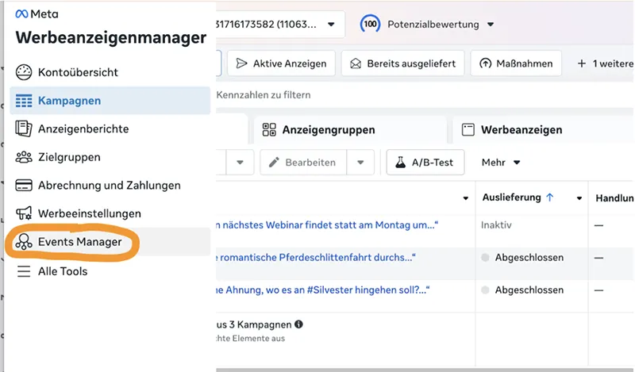Open dropdown arrow next to Bearbeiten
This screenshot has width=635, height=372.
(x=360, y=163)
